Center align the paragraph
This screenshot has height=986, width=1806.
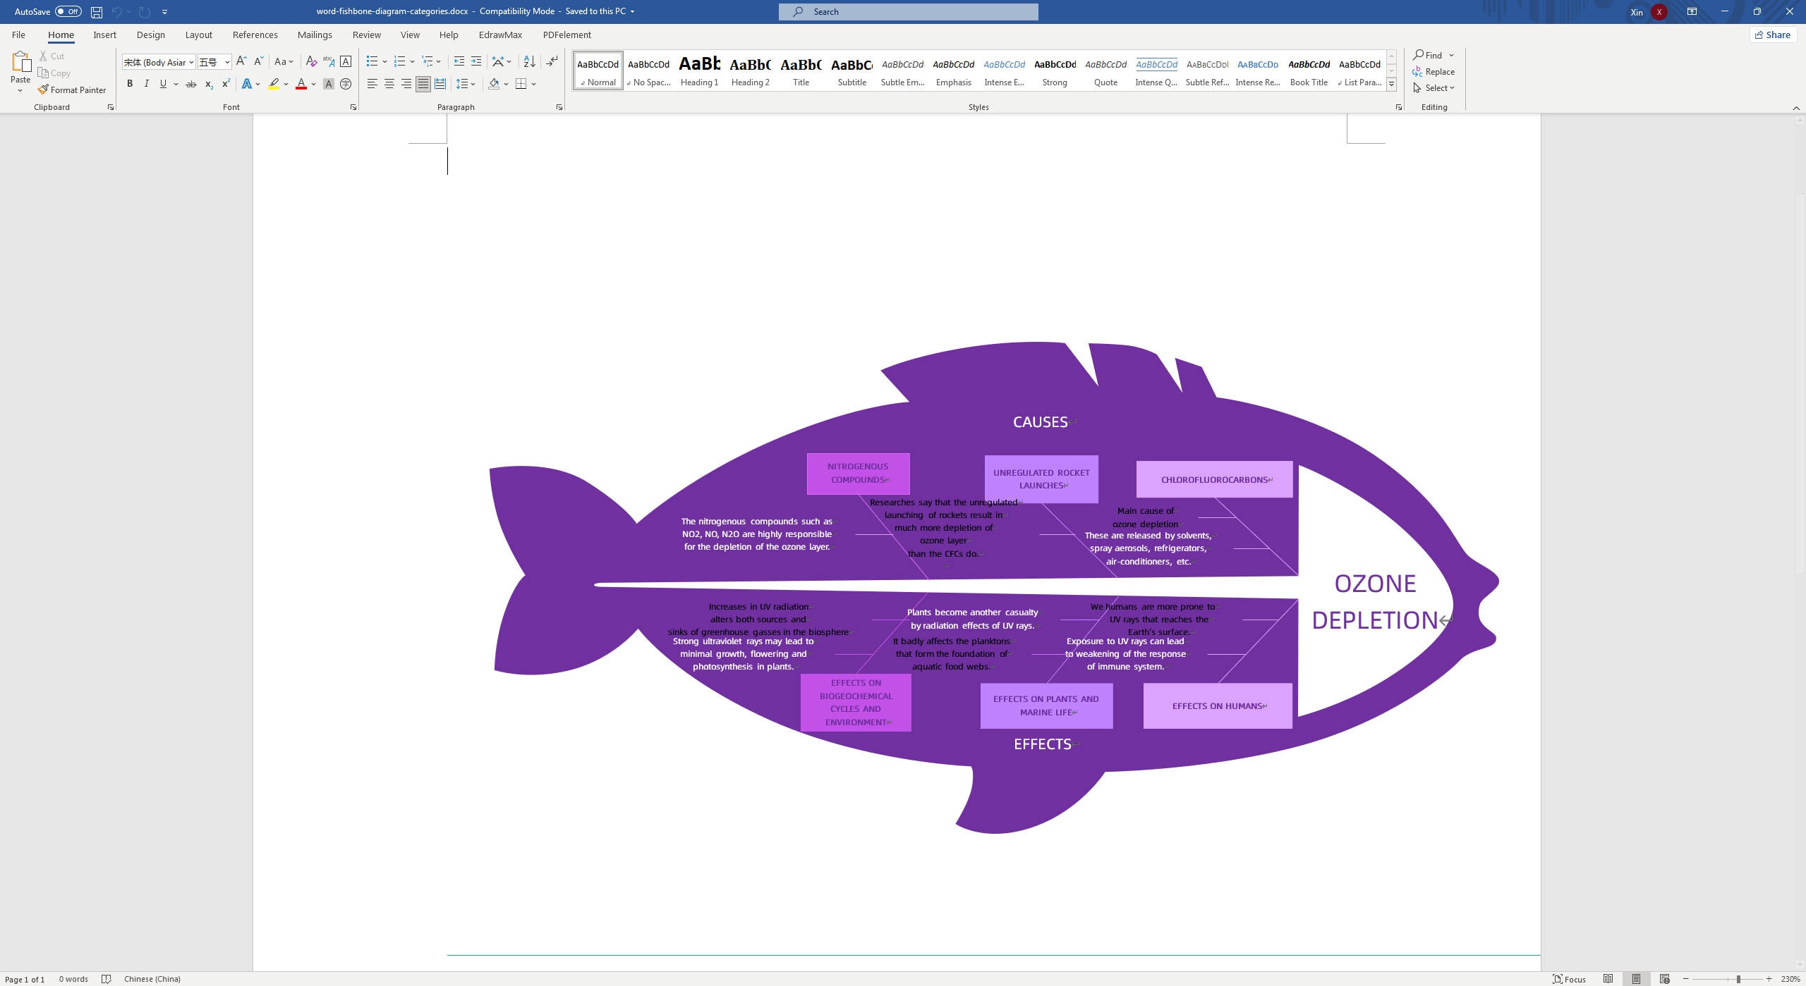[389, 84]
